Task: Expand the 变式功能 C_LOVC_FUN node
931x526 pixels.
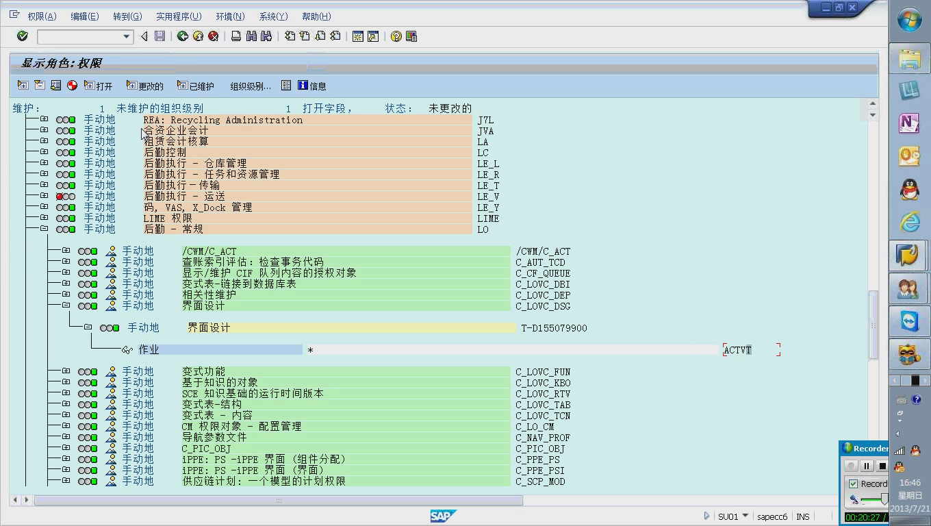Action: 66,371
